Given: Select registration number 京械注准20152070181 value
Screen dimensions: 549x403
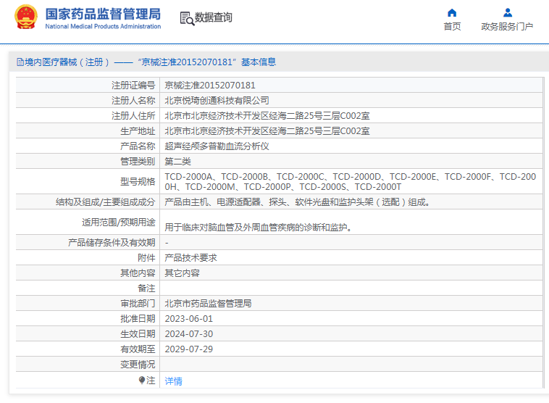Looking at the screenshot, I should [x=210, y=85].
